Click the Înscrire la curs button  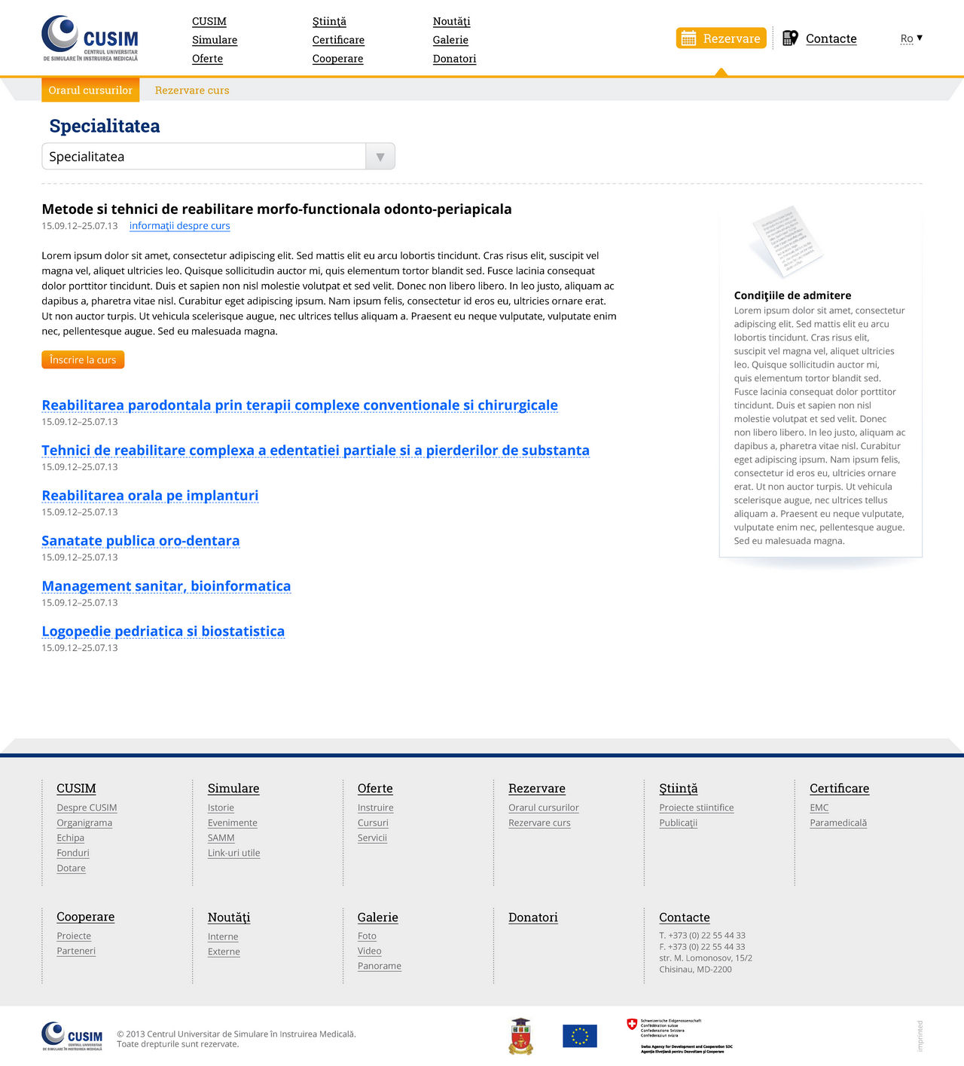(x=82, y=359)
